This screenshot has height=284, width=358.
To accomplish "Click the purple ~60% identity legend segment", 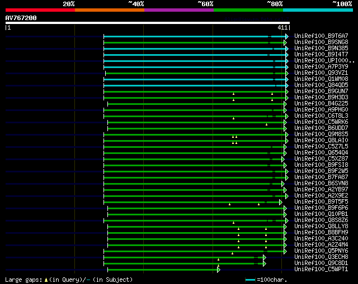I will (x=179, y=10).
